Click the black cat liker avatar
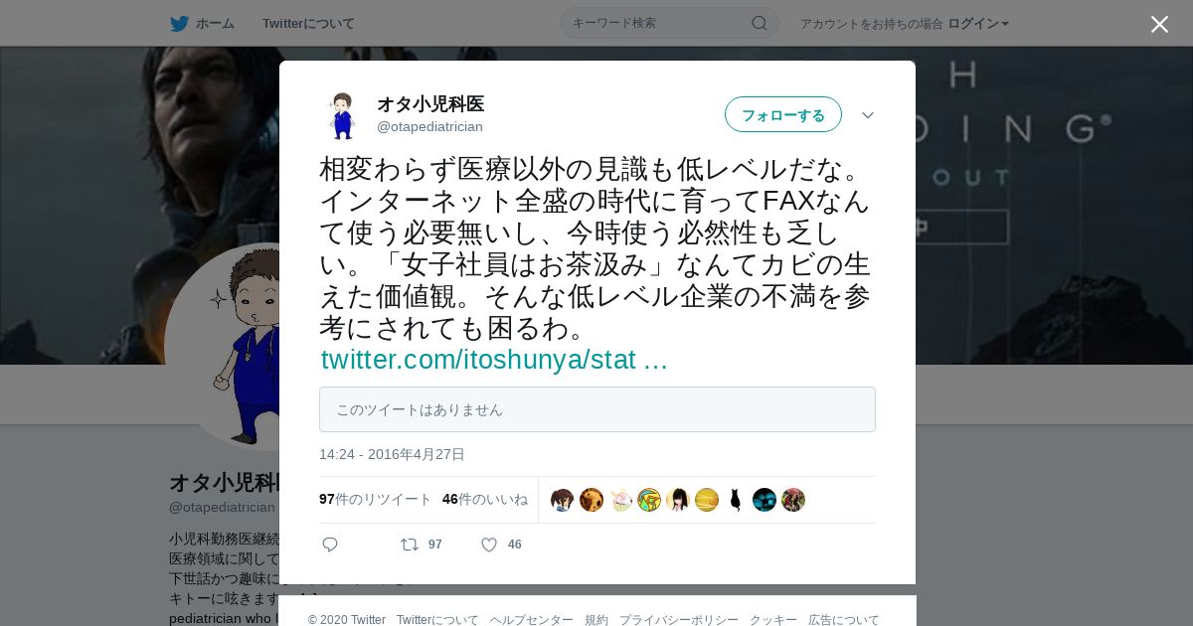Screen dimensions: 1193x626 click(x=736, y=500)
